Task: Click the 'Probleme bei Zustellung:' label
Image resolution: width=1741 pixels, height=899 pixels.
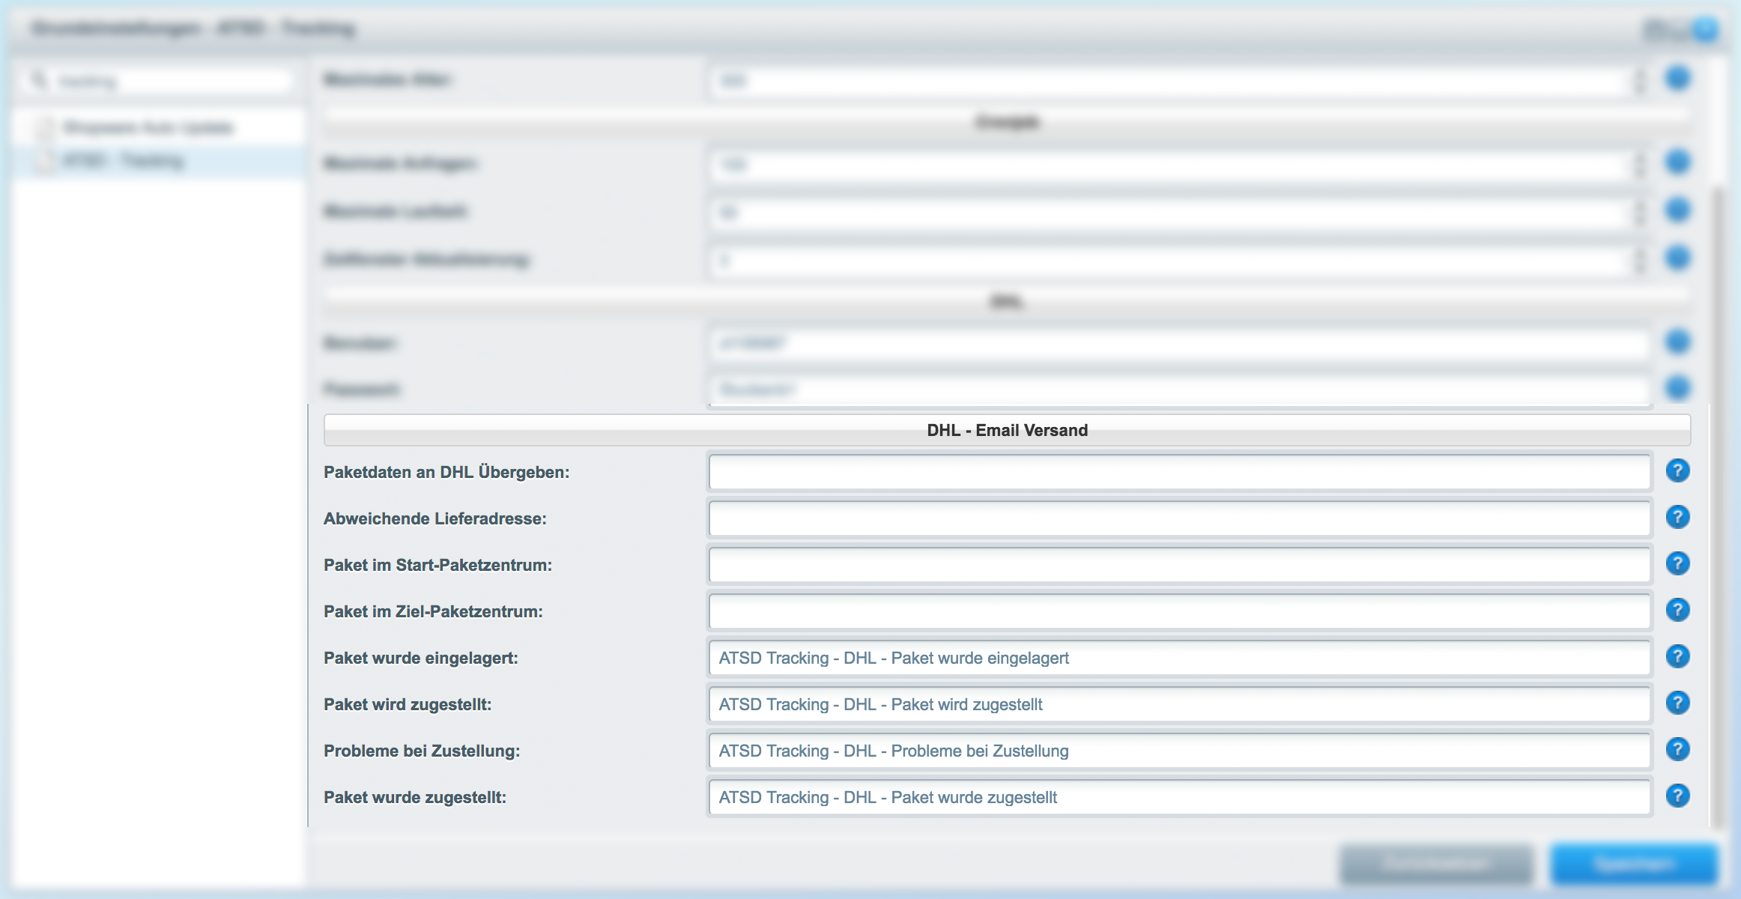Action: (422, 751)
